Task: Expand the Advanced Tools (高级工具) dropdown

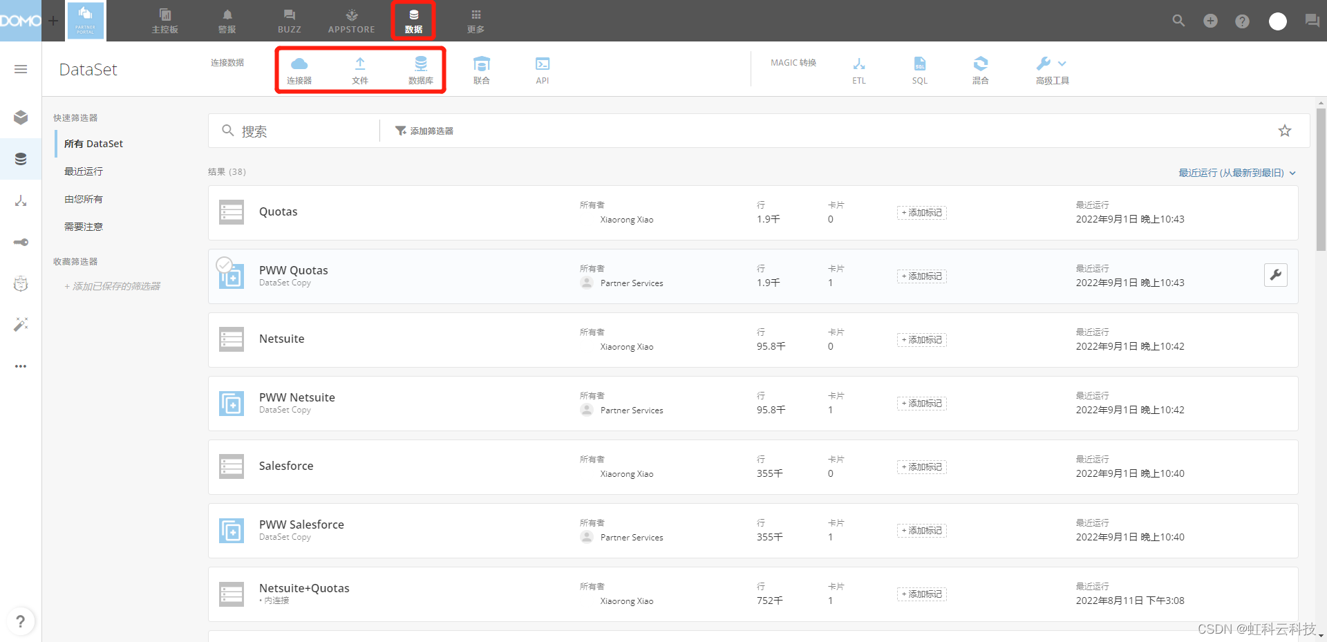Action: click(x=1052, y=70)
